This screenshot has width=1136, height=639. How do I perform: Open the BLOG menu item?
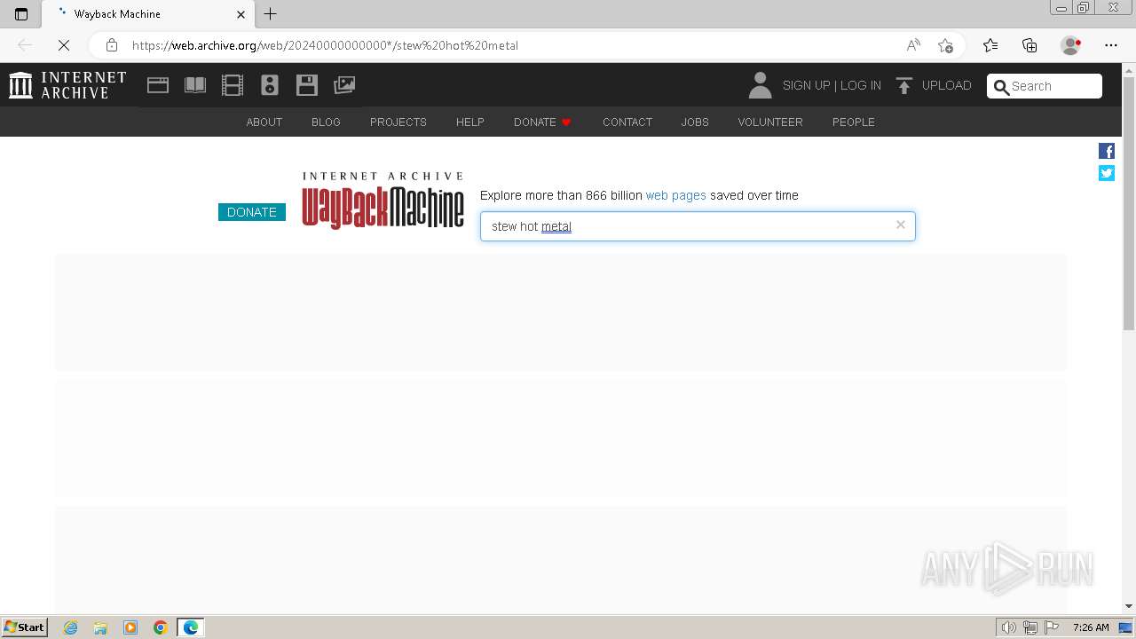[x=326, y=122]
